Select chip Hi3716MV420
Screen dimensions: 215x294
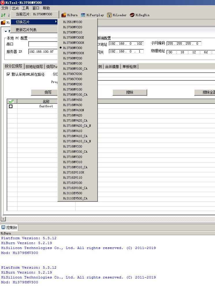coord(78,115)
